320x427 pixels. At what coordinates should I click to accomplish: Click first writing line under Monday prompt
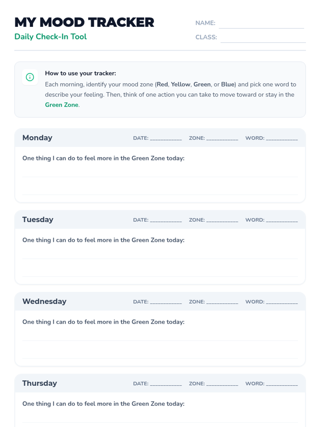click(x=160, y=173)
